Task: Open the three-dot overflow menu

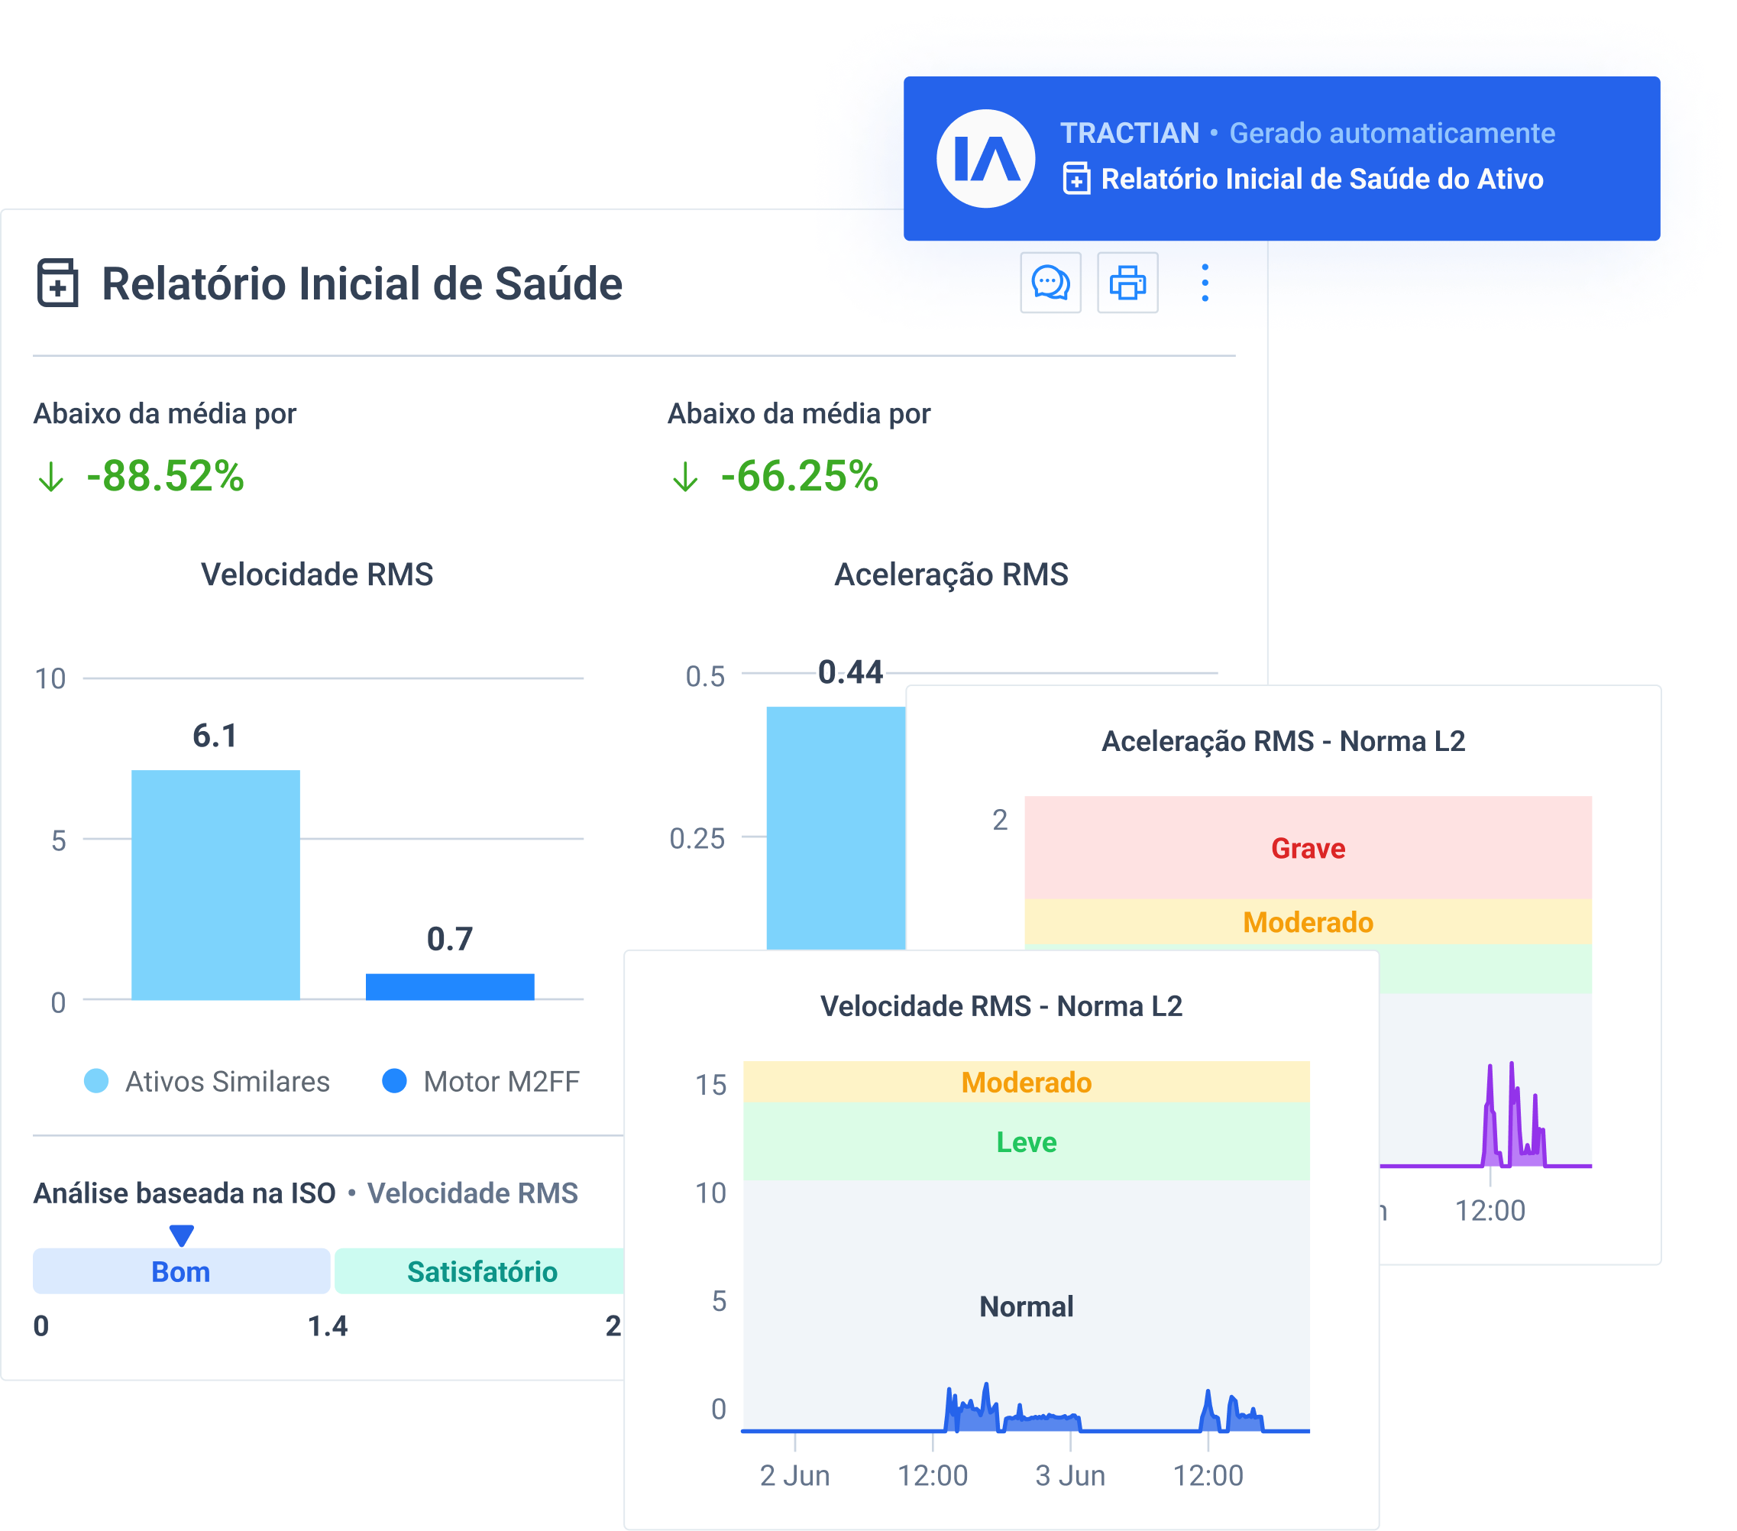Action: coord(1205,283)
